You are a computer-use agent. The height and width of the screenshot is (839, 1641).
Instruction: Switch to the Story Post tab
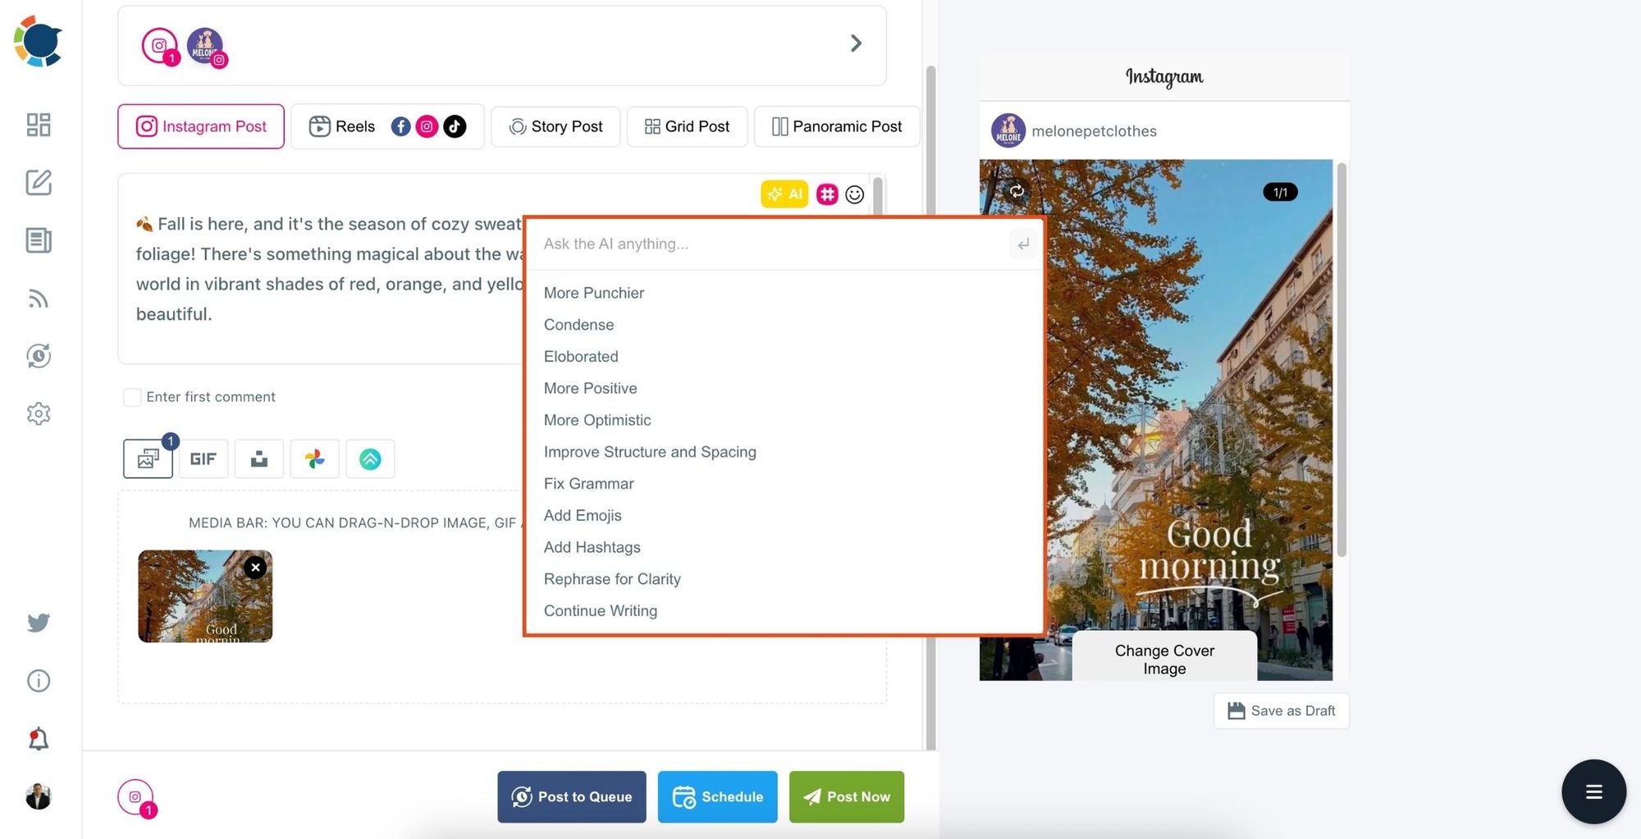tap(555, 126)
